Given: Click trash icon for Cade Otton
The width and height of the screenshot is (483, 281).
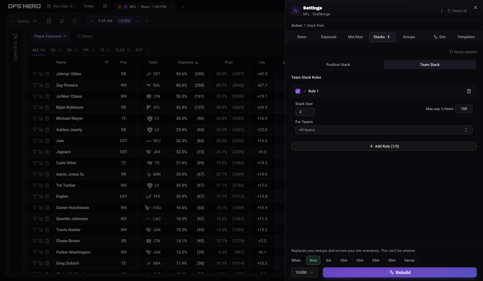Looking at the screenshot, I should [47, 163].
